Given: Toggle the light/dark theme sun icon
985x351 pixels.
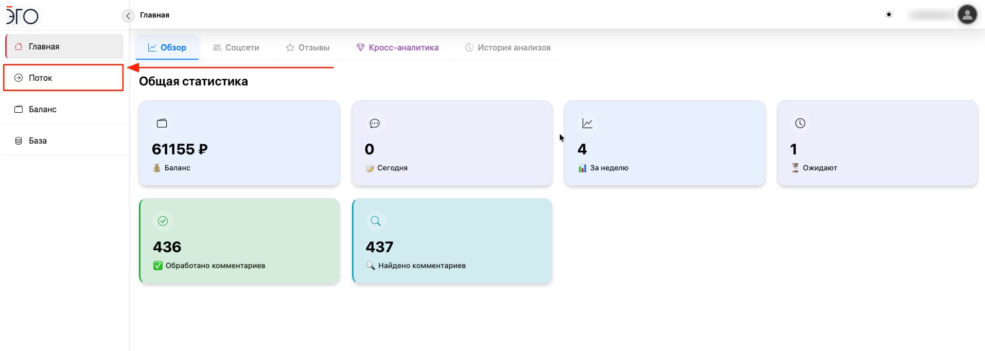Looking at the screenshot, I should click(889, 15).
